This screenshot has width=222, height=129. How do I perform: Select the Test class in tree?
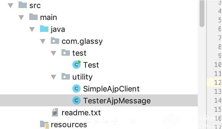pos(91,65)
